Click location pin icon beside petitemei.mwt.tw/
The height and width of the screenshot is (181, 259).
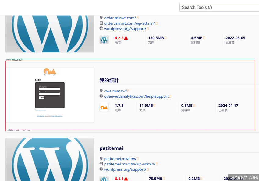(101, 158)
